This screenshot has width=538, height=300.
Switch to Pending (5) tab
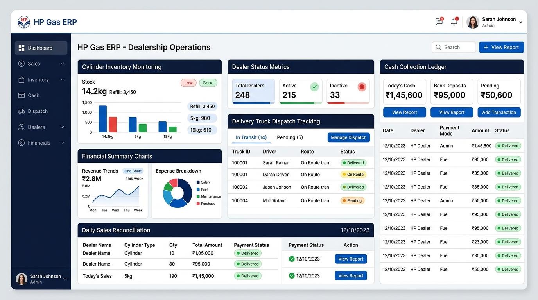[x=290, y=137]
